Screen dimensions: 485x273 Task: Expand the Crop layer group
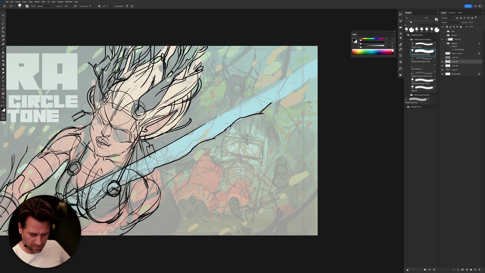[446, 31]
